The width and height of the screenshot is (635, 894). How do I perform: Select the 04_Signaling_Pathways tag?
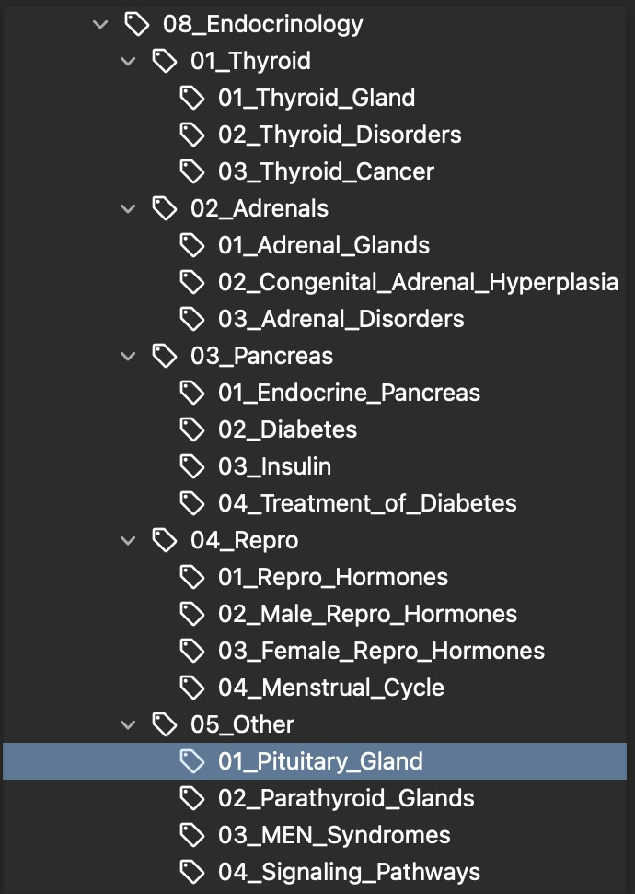tap(349, 872)
